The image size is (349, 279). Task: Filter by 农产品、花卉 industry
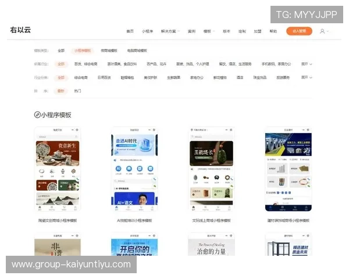[x=156, y=64]
